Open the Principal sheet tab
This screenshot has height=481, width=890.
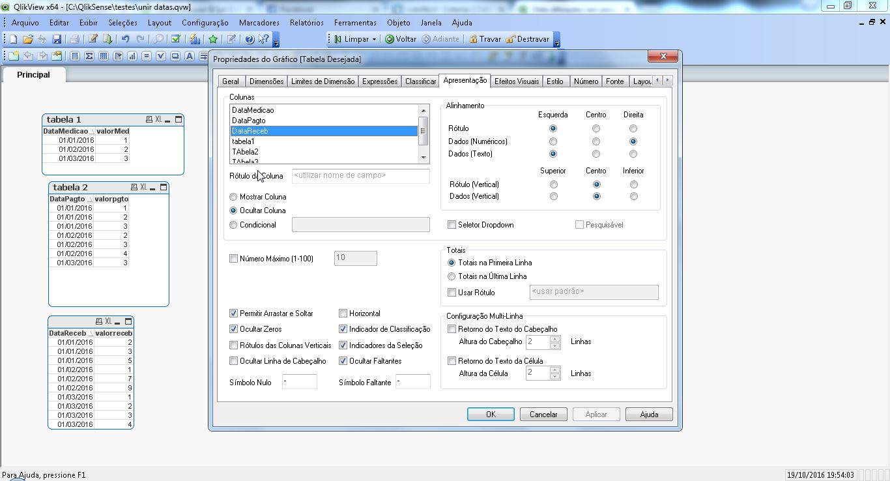coord(33,74)
